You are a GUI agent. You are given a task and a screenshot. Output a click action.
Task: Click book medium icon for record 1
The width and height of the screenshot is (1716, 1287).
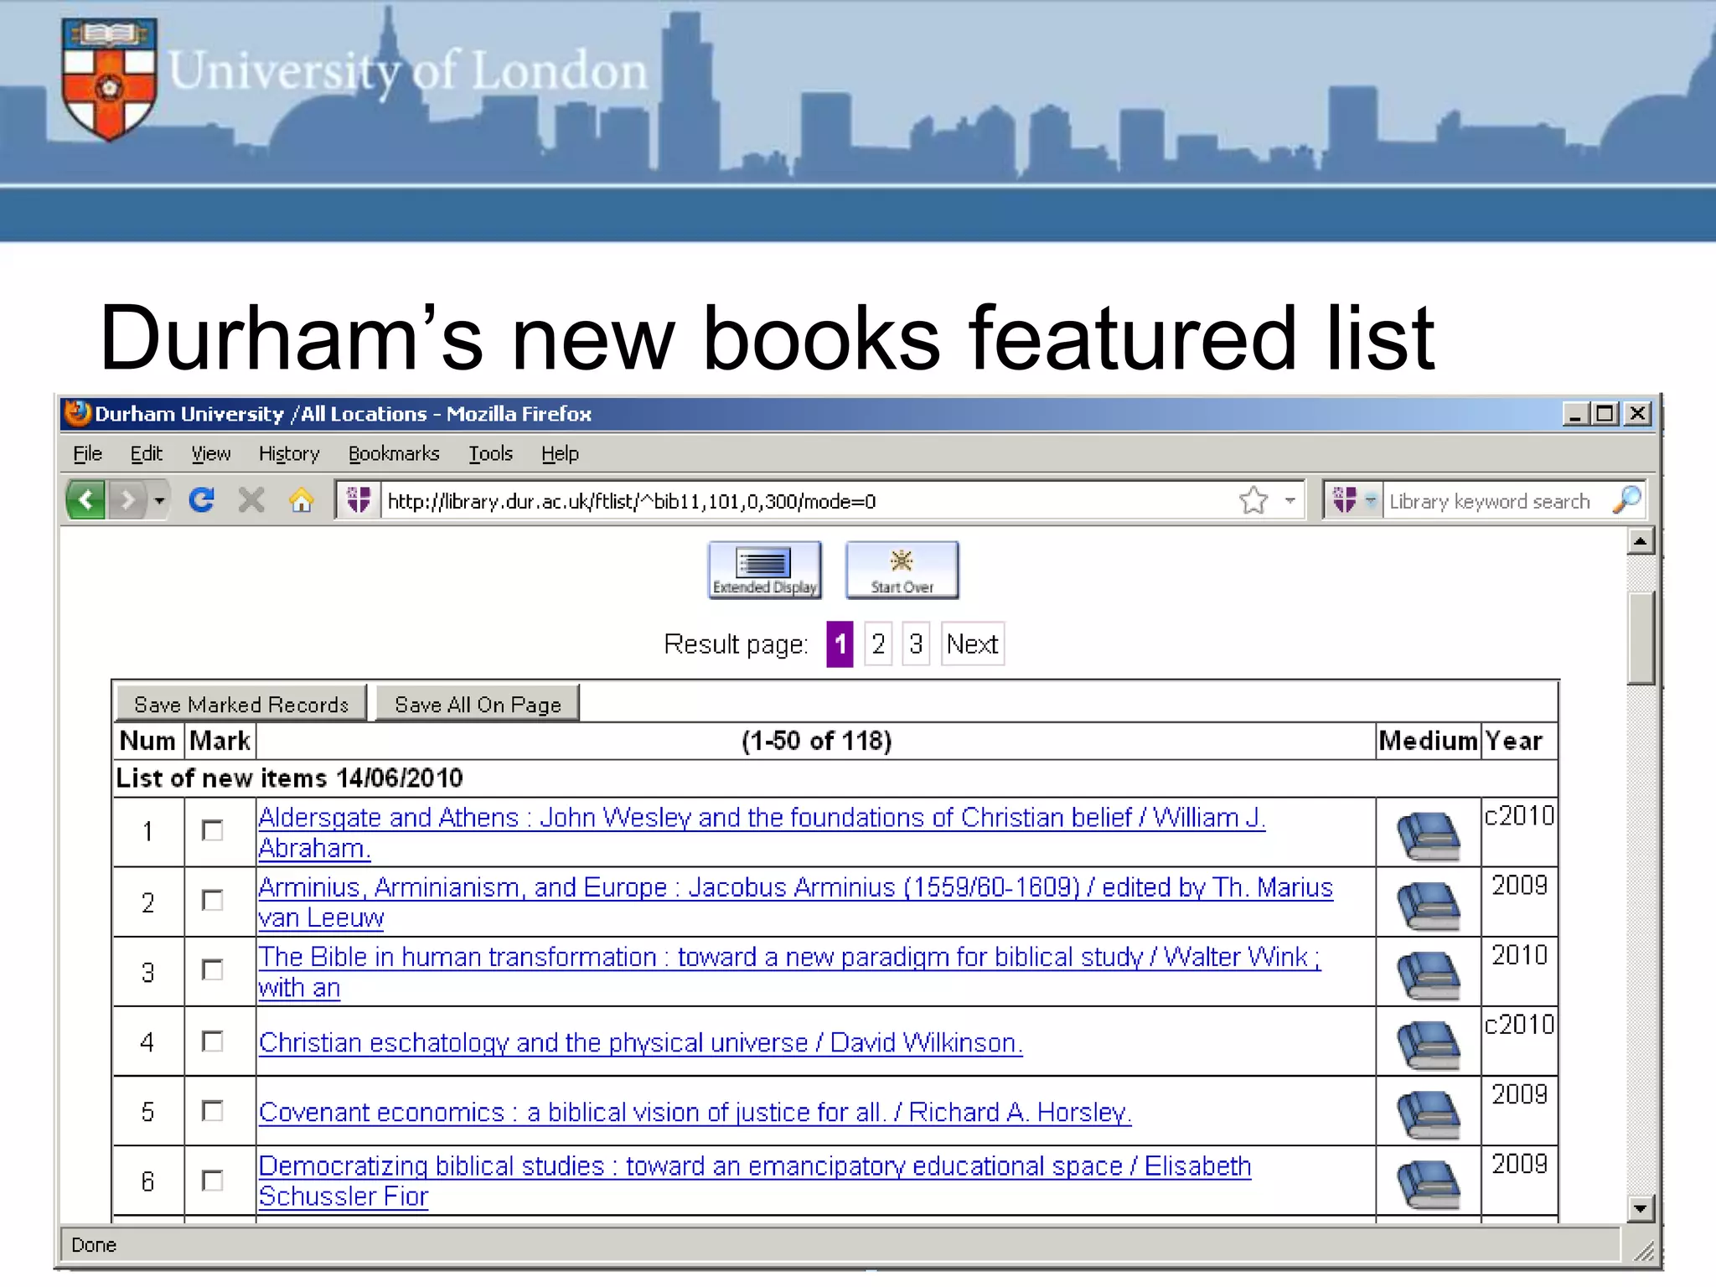1428,836
